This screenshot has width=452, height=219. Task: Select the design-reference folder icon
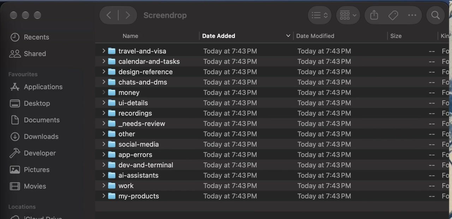pyautogui.click(x=112, y=72)
